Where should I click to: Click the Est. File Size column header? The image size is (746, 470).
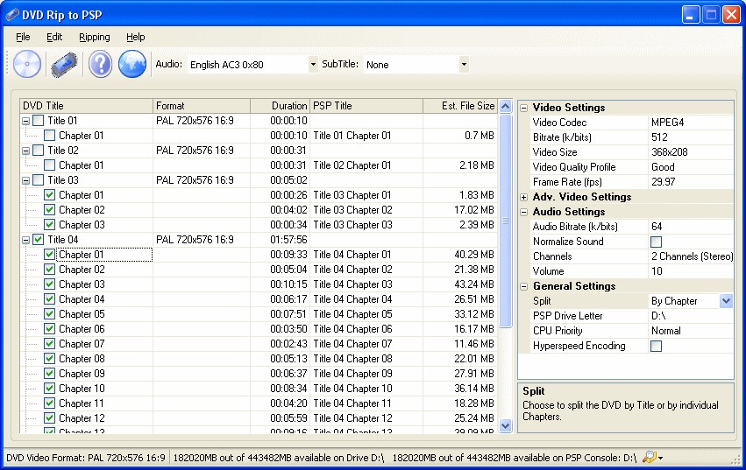pyautogui.click(x=460, y=106)
